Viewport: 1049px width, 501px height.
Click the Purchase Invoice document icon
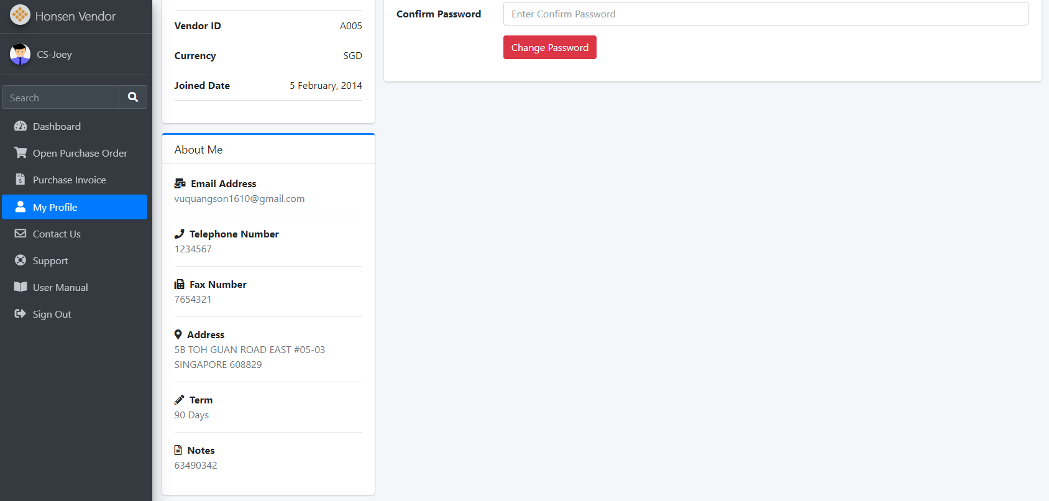pos(21,180)
